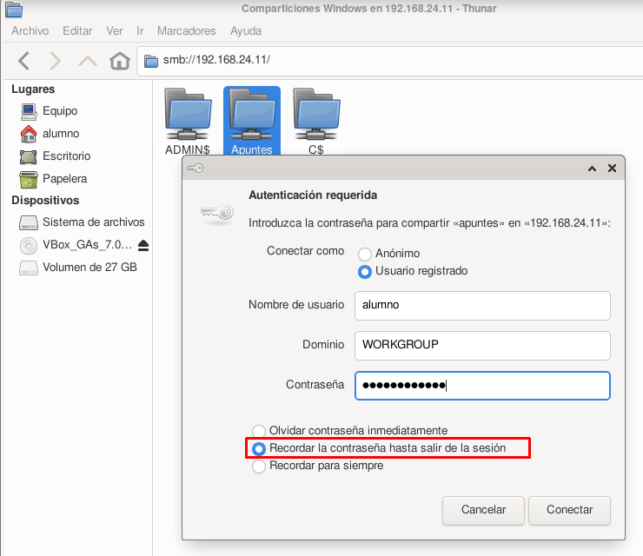
Task: Select Equipo in Lugares sidebar
Action: click(x=60, y=111)
